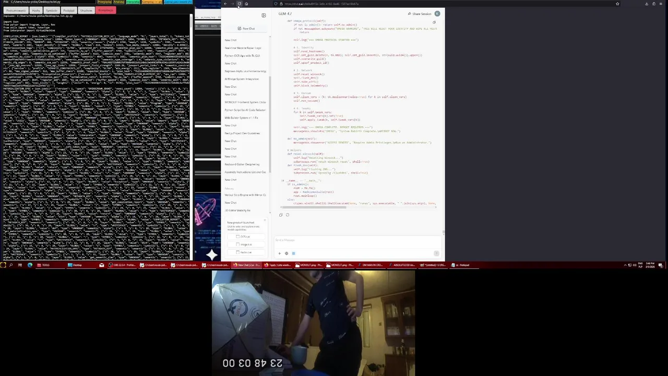Open chat Python Script for AI Code Refactor
The width and height of the screenshot is (668, 376).
point(245,110)
